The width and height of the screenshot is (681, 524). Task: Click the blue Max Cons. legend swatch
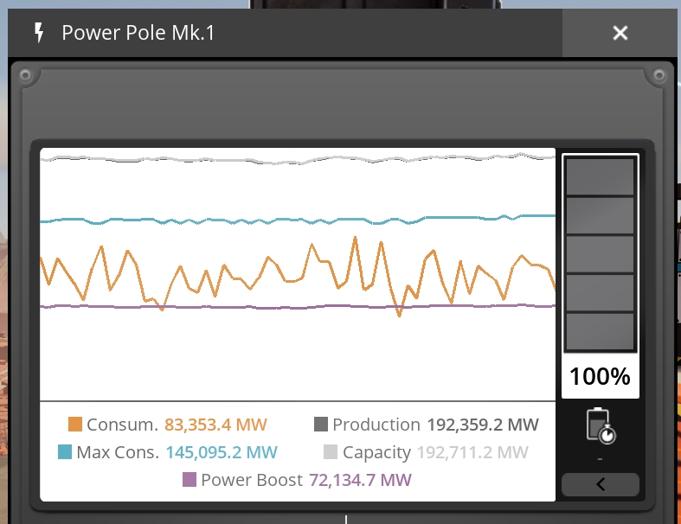pos(65,452)
